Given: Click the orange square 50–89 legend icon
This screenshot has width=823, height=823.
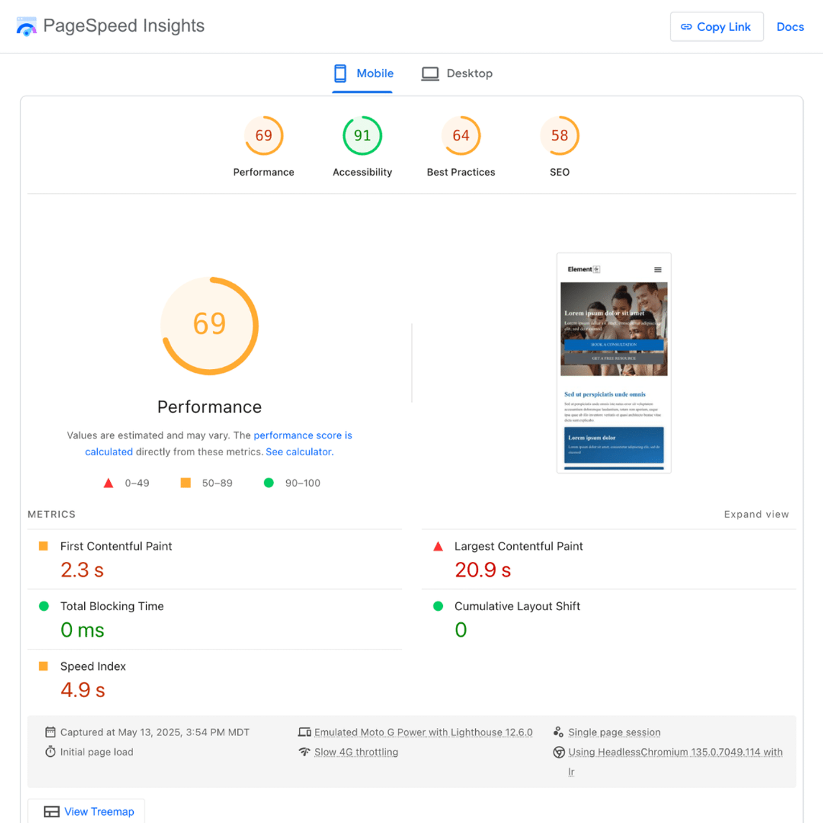Looking at the screenshot, I should click(x=186, y=483).
